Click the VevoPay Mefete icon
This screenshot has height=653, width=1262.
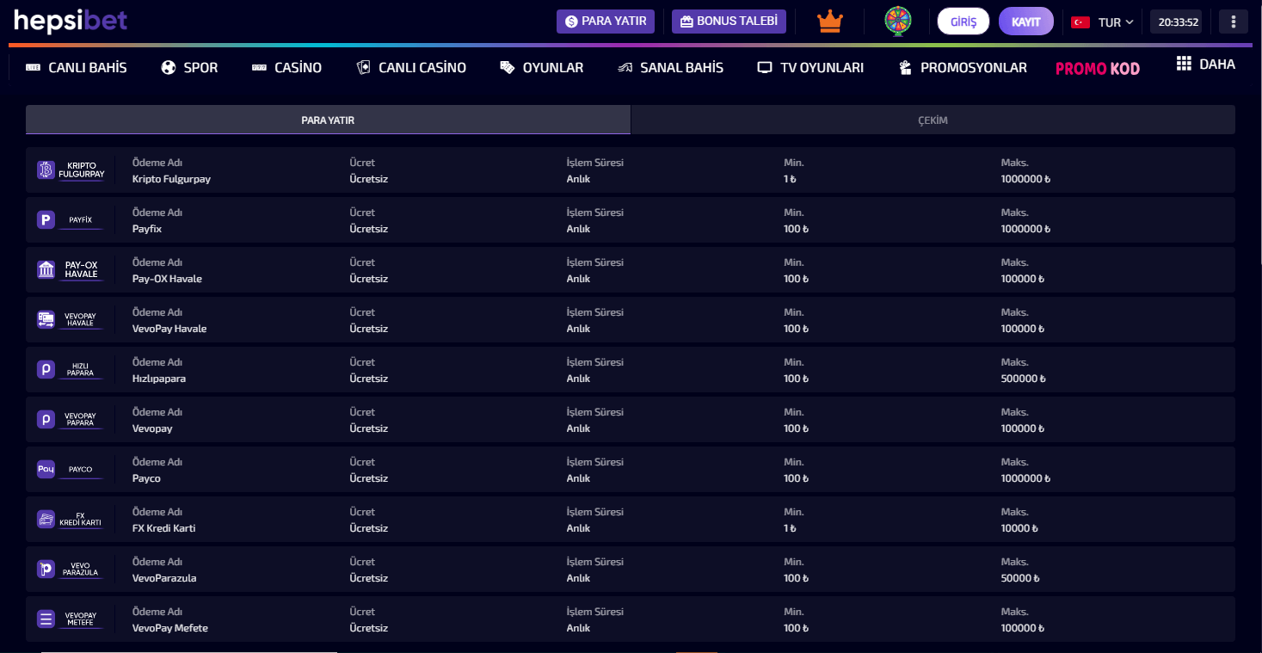pos(46,619)
